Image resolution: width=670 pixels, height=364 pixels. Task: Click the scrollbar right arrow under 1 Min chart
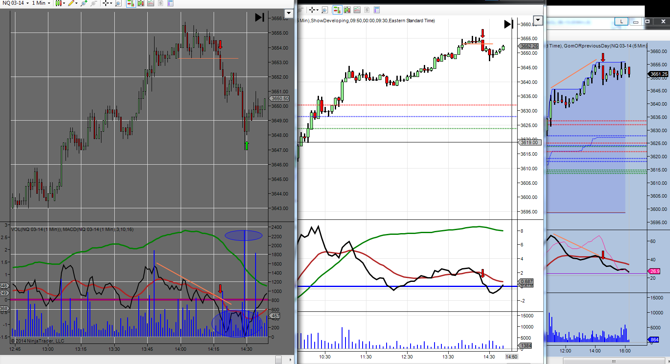[291, 360]
